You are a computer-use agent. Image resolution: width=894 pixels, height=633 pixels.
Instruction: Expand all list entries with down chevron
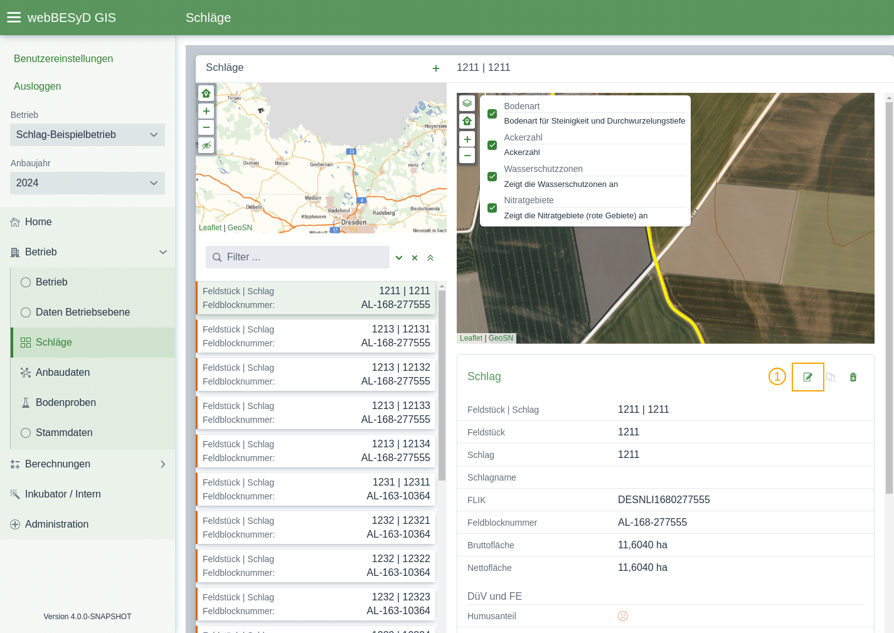(x=399, y=258)
